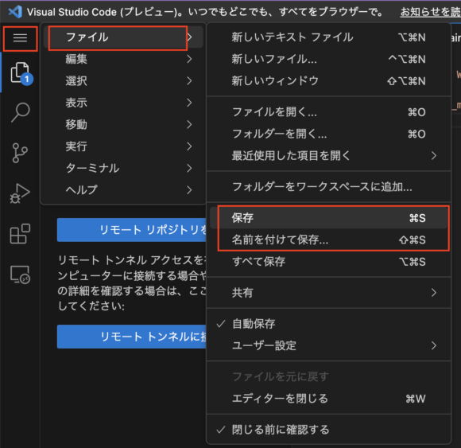Click the Visual Studio Code logo

14,12
